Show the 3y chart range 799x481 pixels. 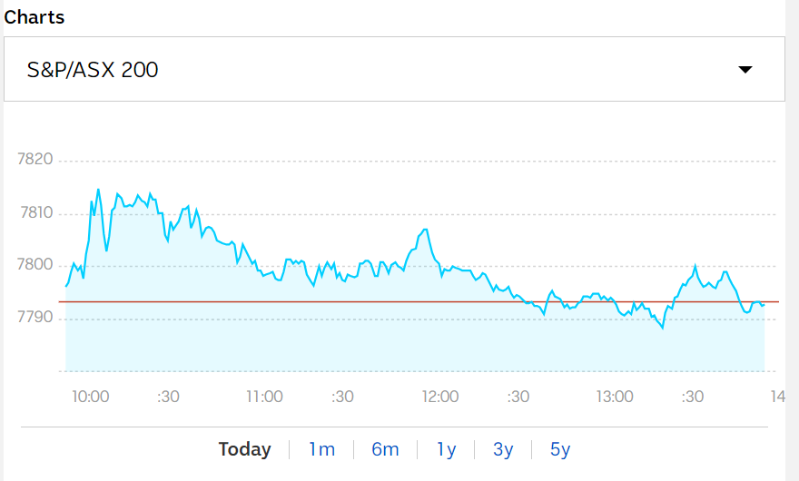(x=503, y=449)
